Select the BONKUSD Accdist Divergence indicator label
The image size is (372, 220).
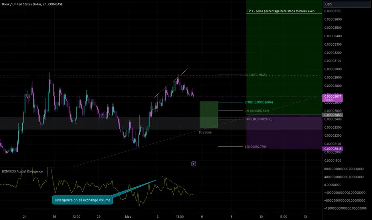[22, 171]
